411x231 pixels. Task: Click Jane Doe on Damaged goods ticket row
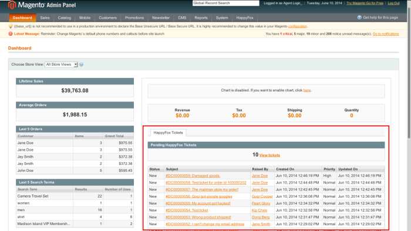click(260, 176)
